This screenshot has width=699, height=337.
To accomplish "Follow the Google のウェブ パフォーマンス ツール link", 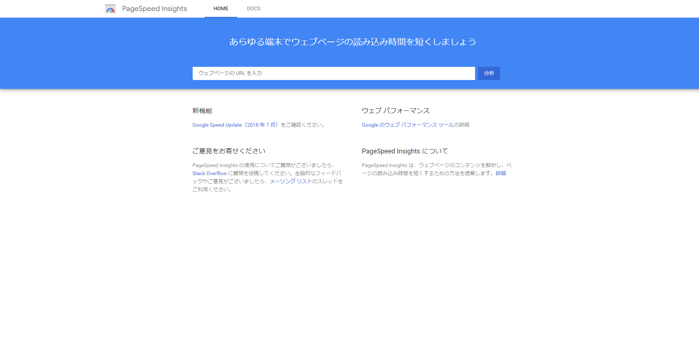I will 407,125.
